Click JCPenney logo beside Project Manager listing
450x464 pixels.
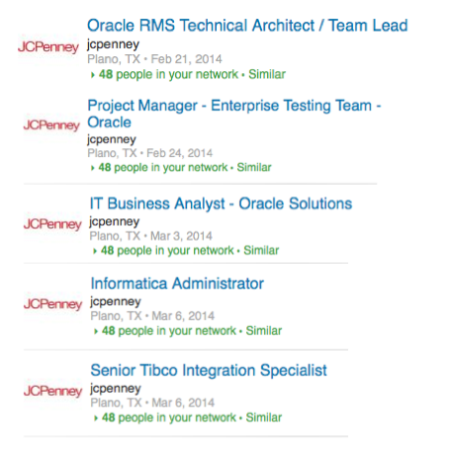click(x=51, y=125)
